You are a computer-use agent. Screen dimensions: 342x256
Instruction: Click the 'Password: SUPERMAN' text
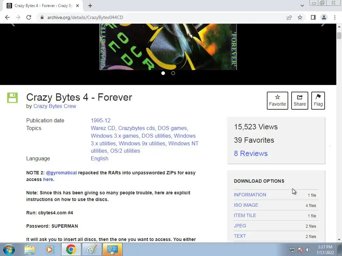[x=52, y=226]
